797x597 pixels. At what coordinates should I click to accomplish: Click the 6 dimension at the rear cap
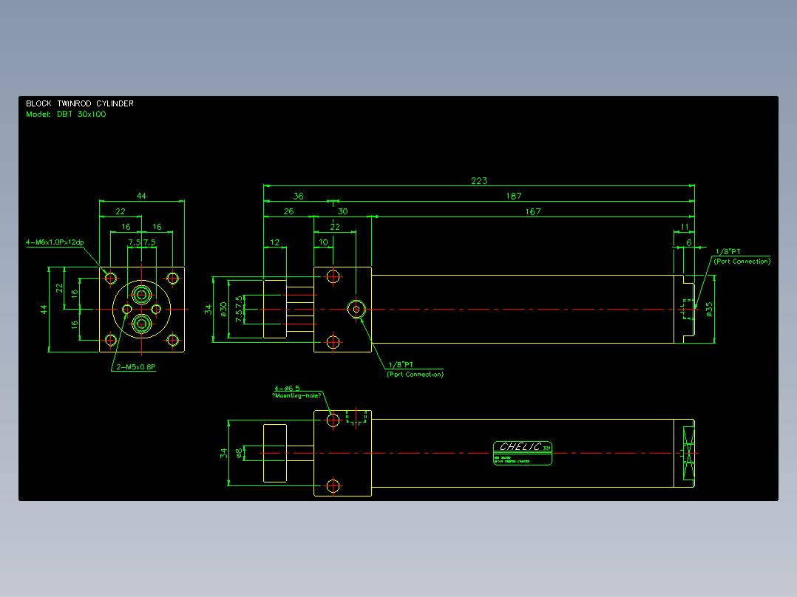click(x=689, y=243)
